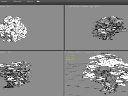
Task: Open the Perspective viewport shading label menu
Action: (x=92, y=52)
